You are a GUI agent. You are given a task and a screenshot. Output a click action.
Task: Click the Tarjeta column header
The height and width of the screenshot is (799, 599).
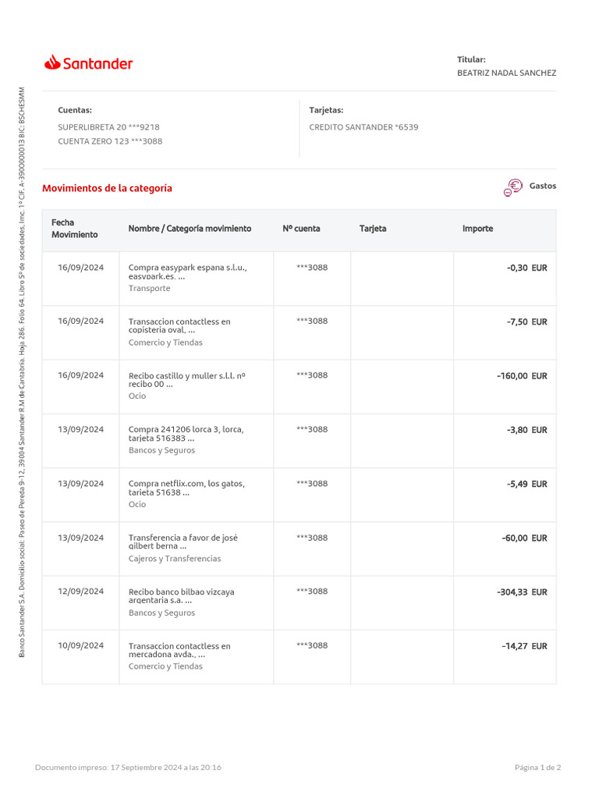(x=373, y=229)
